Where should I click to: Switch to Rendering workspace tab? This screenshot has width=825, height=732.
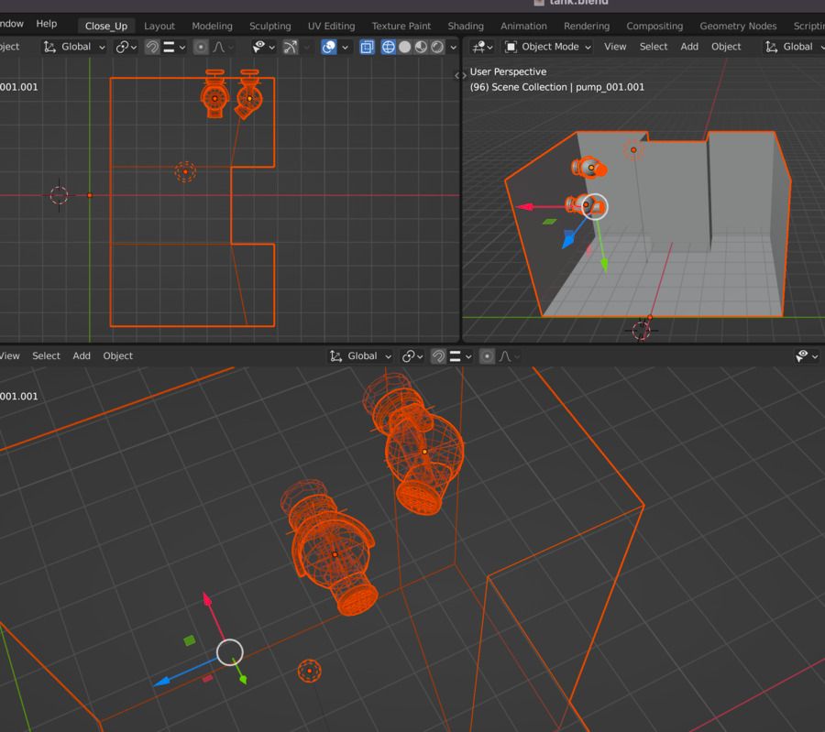pyautogui.click(x=587, y=26)
